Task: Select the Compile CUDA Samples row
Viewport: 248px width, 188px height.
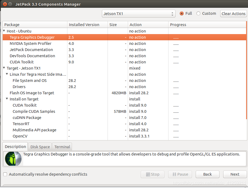Action: (124, 111)
